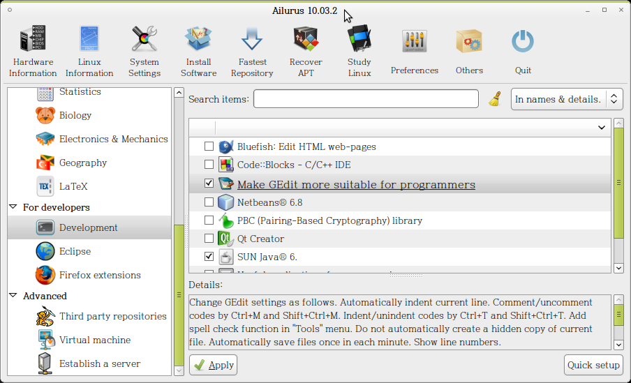The image size is (631, 383).
Task: Click software list scroll-up arrow
Action: point(618,123)
